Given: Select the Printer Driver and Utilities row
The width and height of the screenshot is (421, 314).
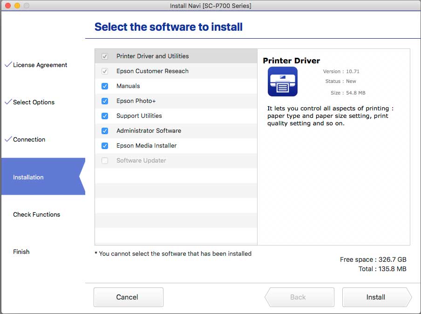Looking at the screenshot, I should [x=176, y=56].
